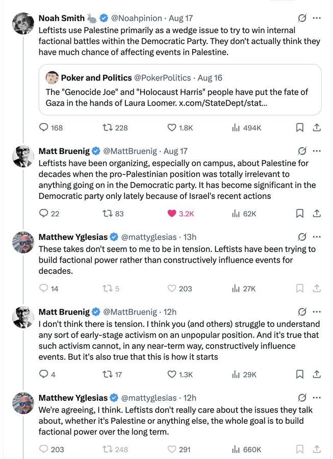
Task: Unlike Matt Bruenig's post with 3.2K likes
Action: (180, 214)
